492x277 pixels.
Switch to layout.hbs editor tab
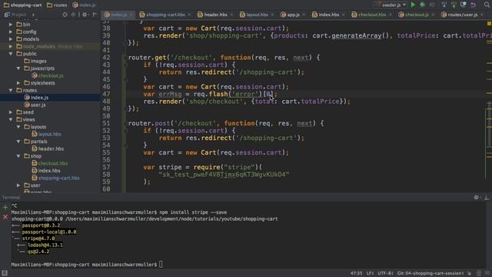pyautogui.click(x=257, y=15)
